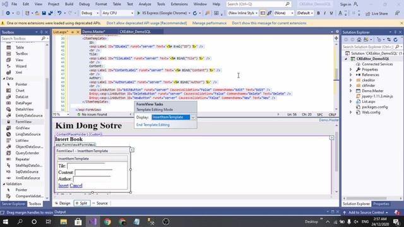
Task: Open the File menu
Action: [14, 4]
